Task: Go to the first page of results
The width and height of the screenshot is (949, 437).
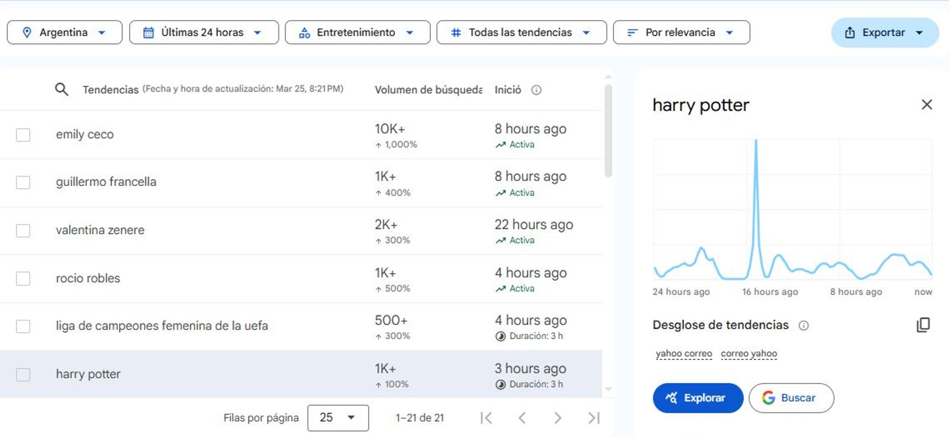Action: 486,418
